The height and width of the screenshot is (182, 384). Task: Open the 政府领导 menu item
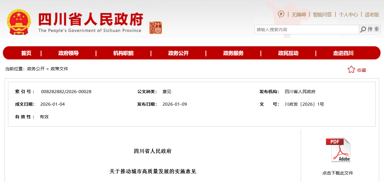click(68, 53)
